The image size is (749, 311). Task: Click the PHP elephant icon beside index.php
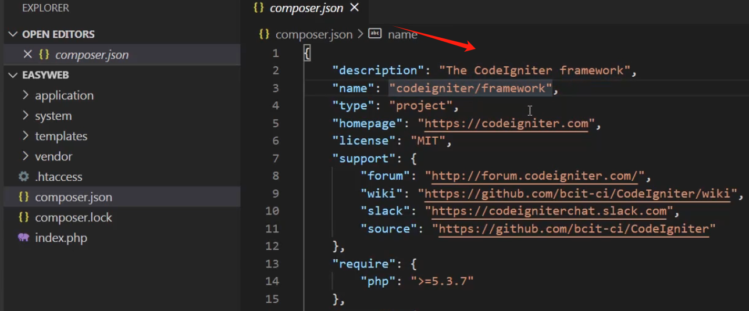(x=24, y=237)
